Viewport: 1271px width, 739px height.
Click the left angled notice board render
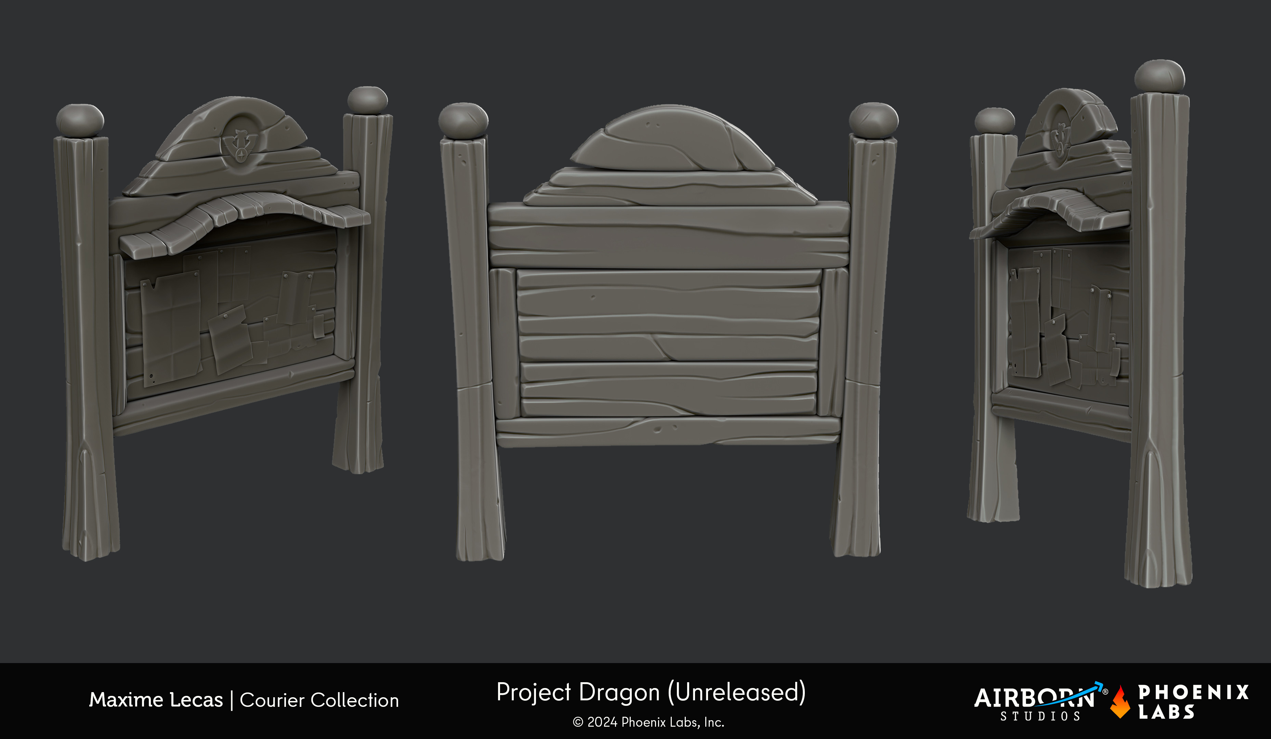(x=223, y=323)
